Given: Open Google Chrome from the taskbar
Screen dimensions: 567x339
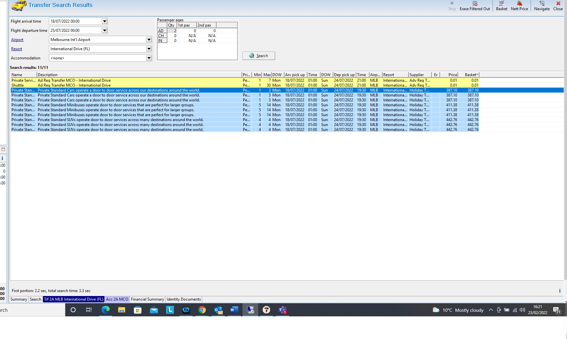Looking at the screenshot, I should click(202, 310).
